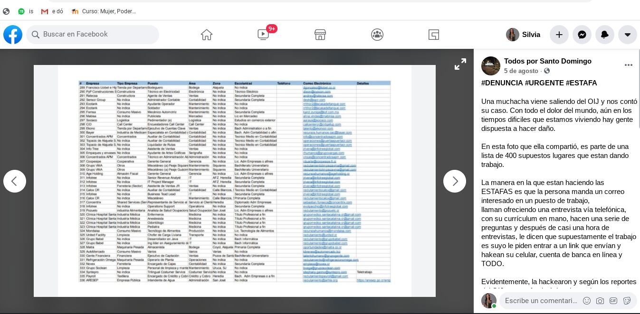Open the account menu arrow
This screenshot has width=640, height=314.
628,35
